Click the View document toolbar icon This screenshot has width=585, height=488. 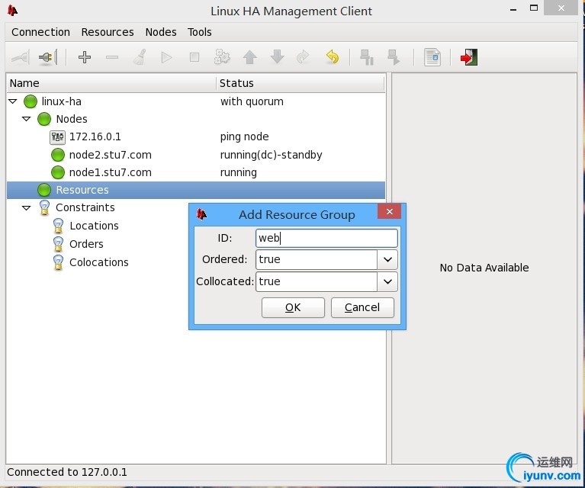coord(432,57)
